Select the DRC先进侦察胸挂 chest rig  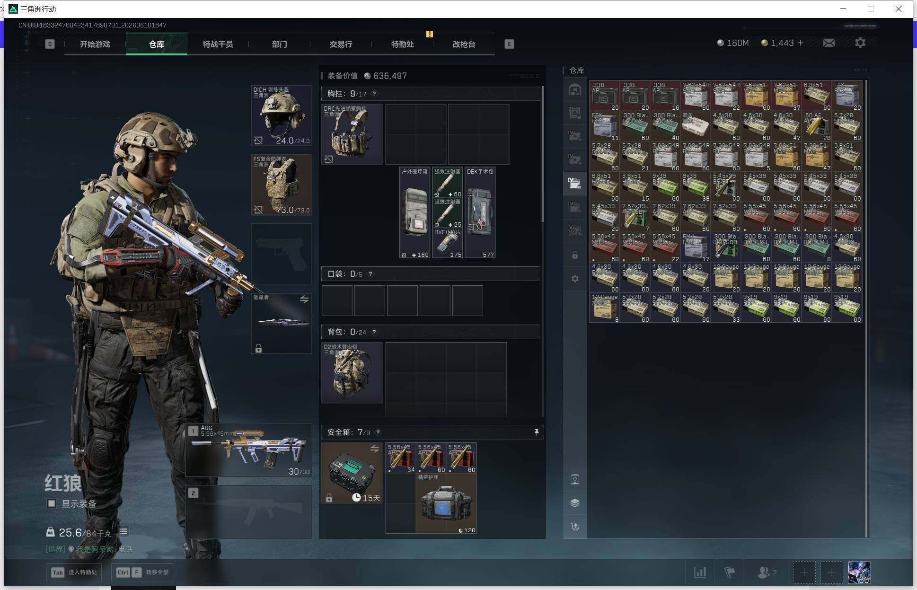pos(352,134)
